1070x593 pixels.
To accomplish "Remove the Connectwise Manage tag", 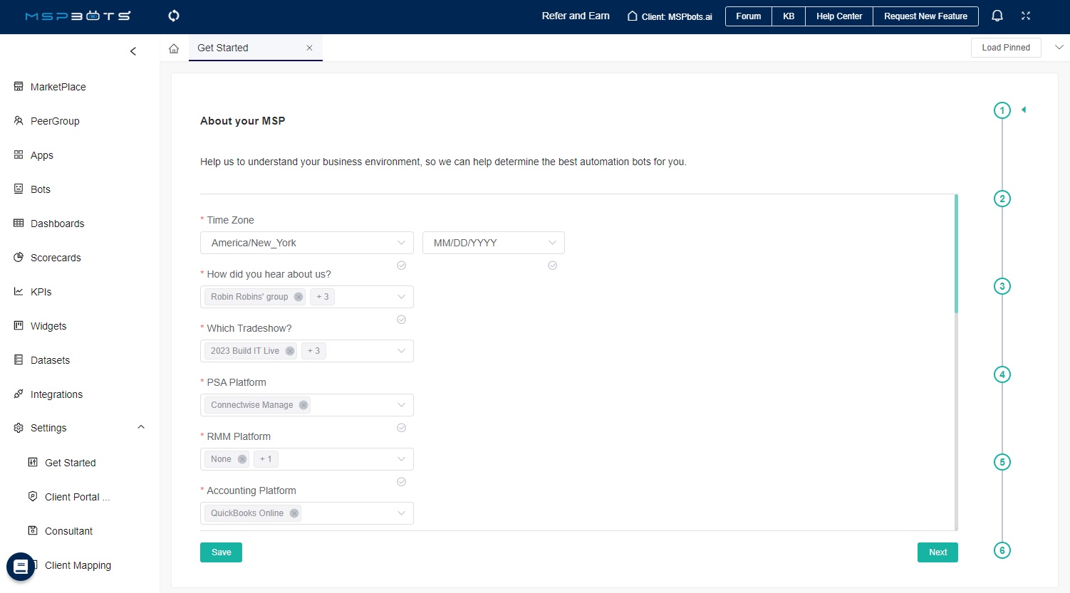I will point(303,405).
